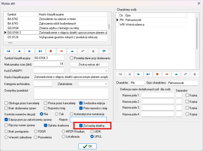
Task: Click the Domyślny przedmiot text area
Action: point(71,94)
